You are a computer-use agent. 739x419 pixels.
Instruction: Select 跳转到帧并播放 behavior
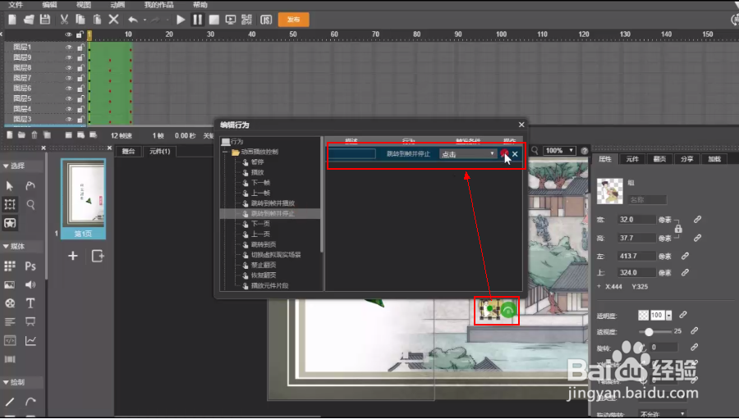click(273, 203)
